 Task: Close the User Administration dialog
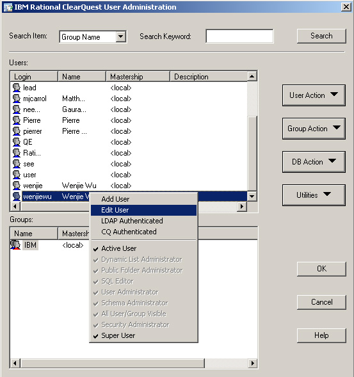tap(346, 7)
